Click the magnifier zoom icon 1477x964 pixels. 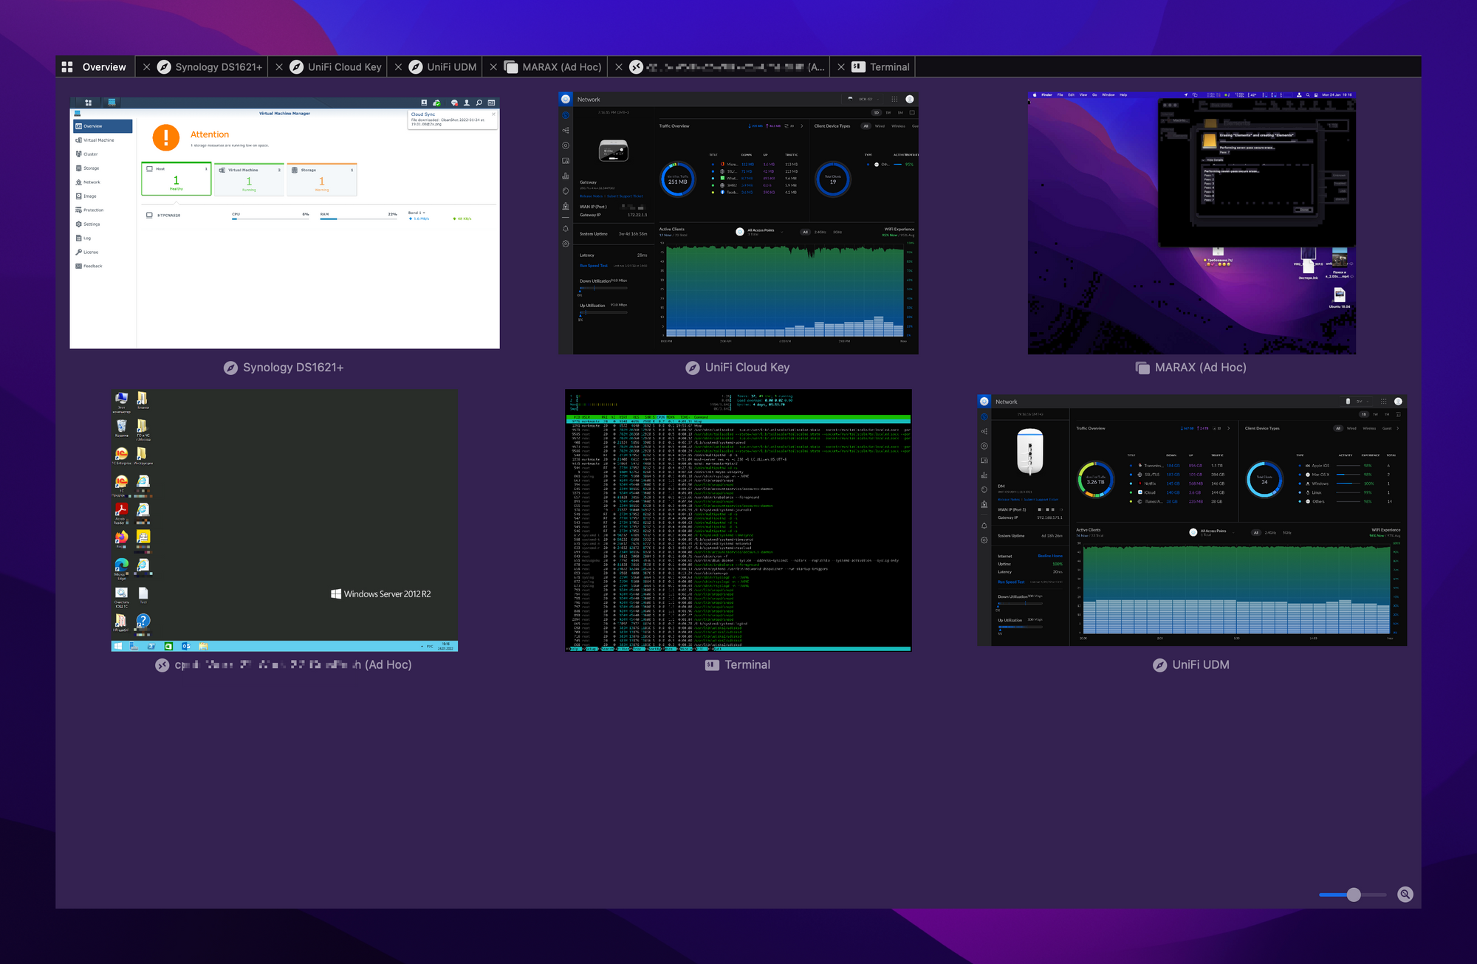[x=1405, y=895]
